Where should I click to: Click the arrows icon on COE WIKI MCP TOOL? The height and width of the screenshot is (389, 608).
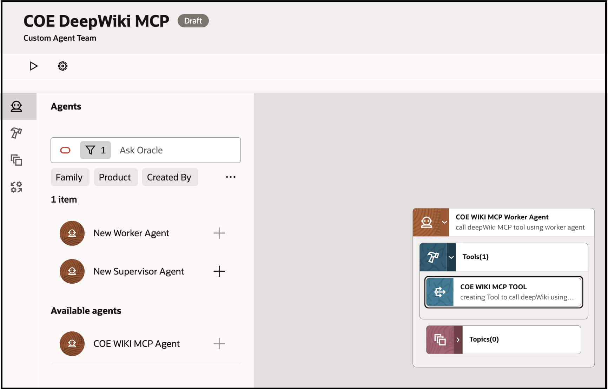[x=440, y=292]
